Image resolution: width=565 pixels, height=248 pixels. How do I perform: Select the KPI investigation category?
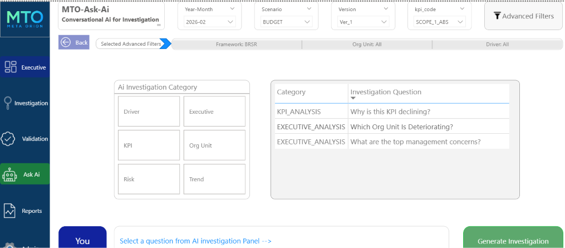tap(149, 145)
